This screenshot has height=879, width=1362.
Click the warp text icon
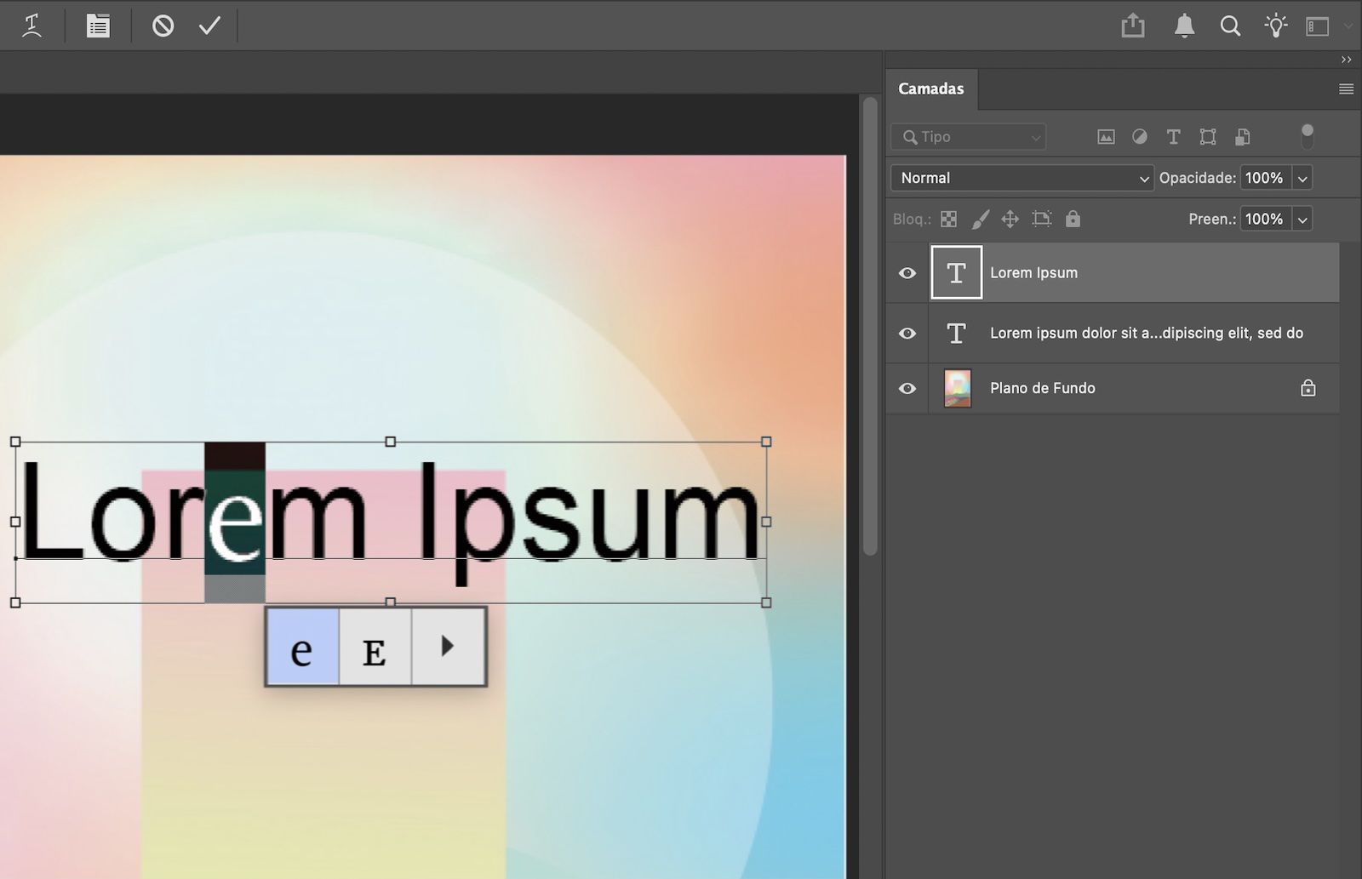32,26
